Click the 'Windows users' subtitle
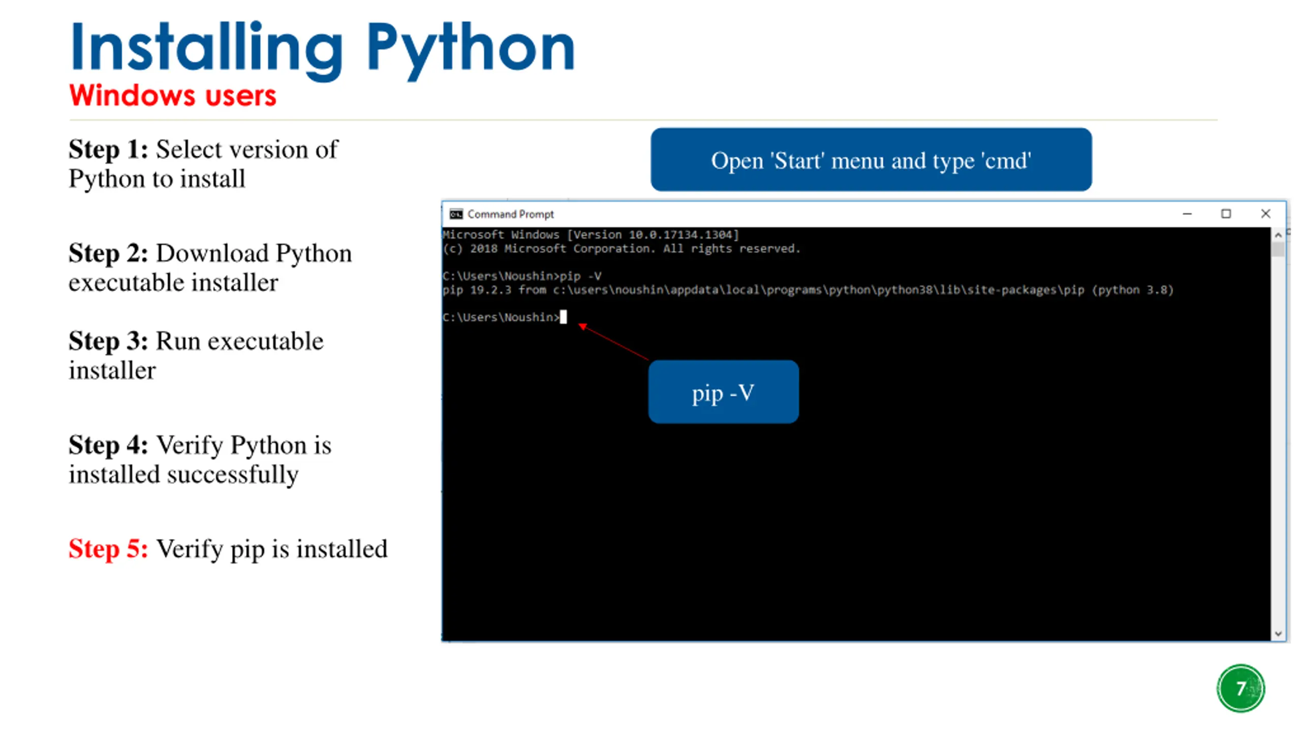1301x731 pixels. click(173, 95)
